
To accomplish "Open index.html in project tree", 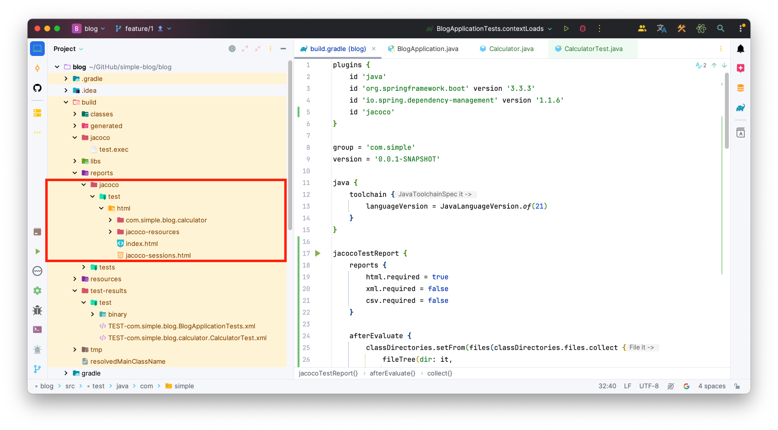I will click(x=142, y=243).
